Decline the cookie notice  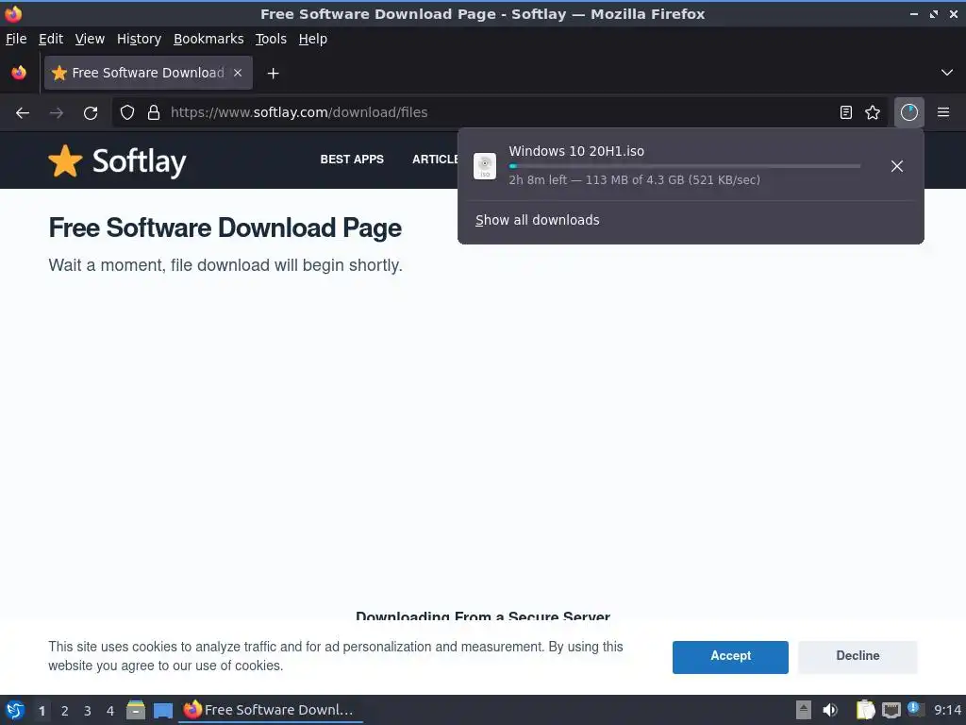tap(858, 657)
